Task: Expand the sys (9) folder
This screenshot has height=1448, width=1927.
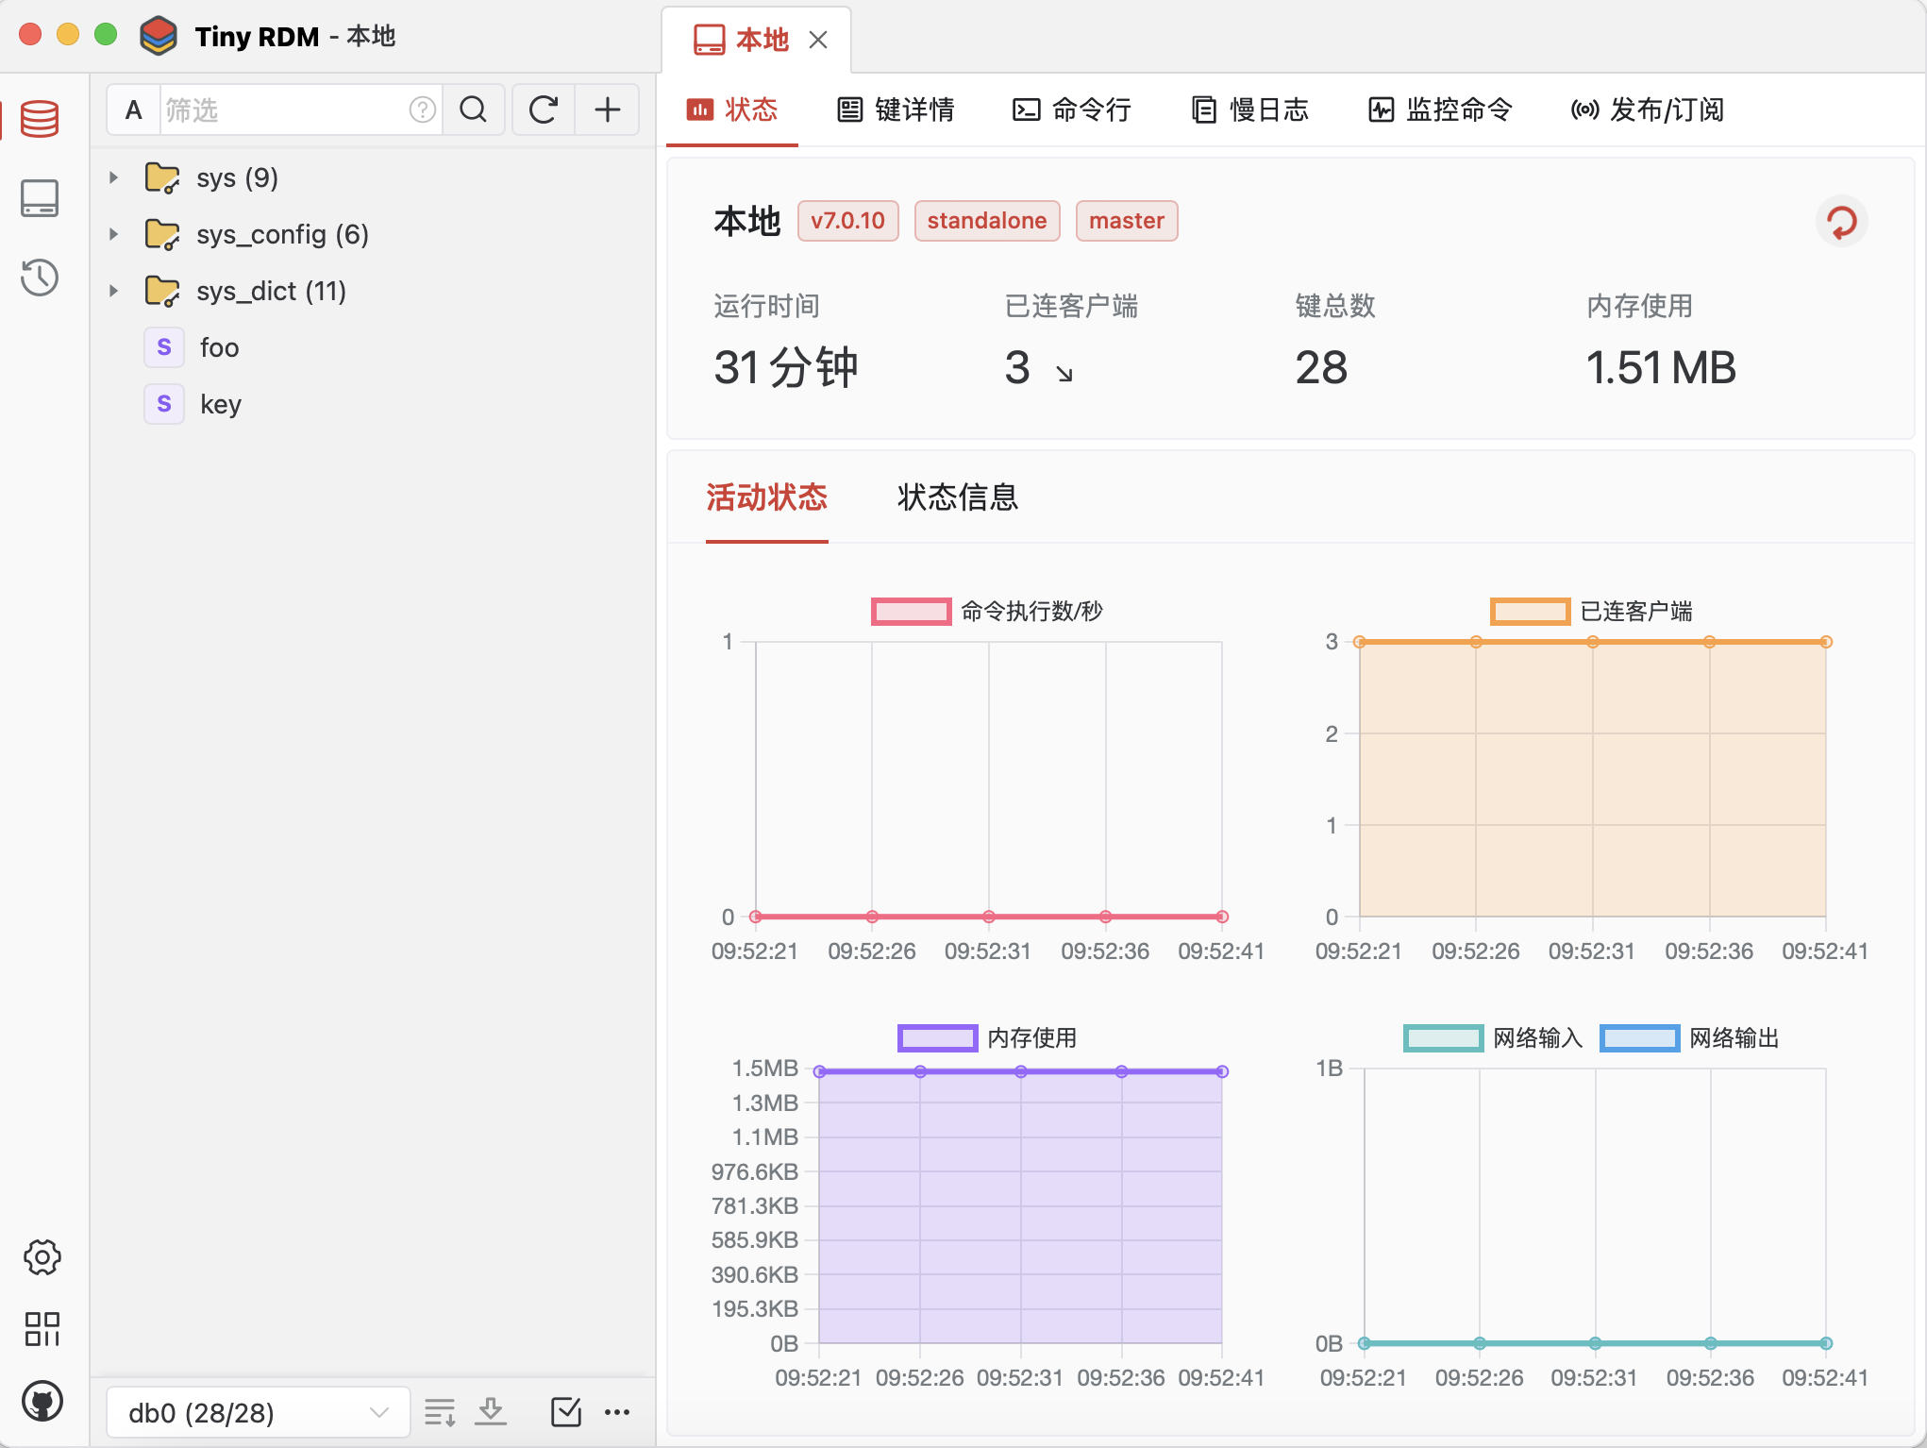Action: (x=114, y=177)
